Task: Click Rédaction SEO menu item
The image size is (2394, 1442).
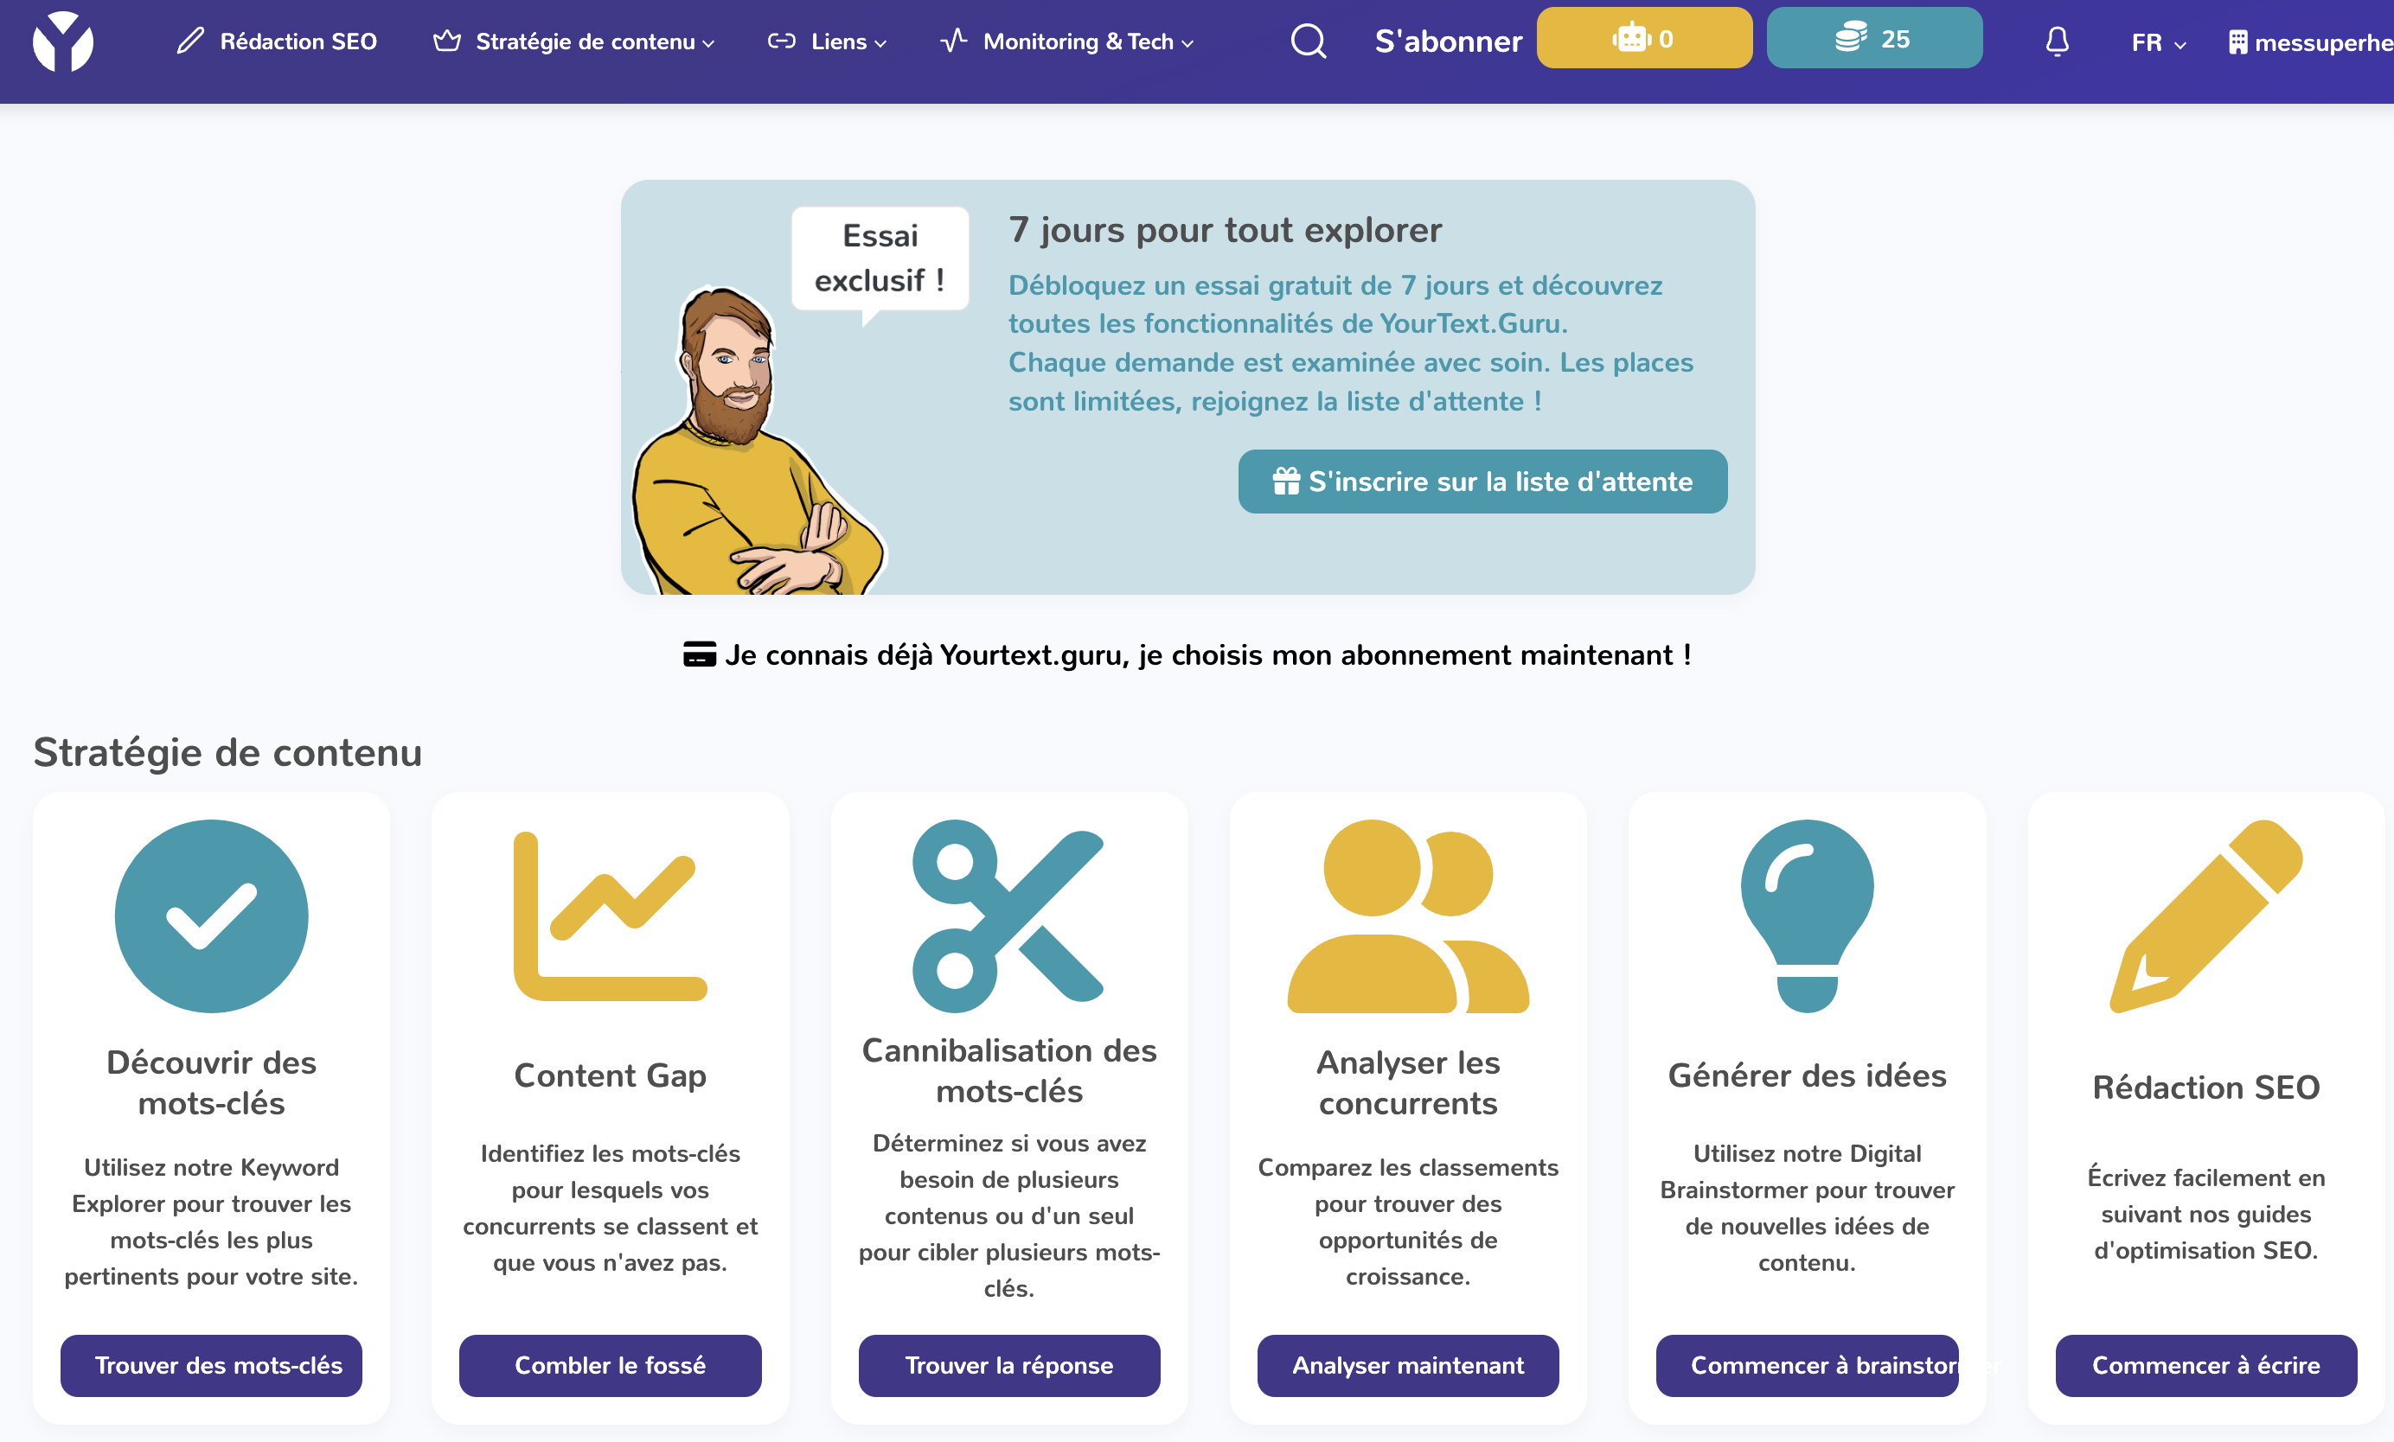Action: (x=278, y=37)
